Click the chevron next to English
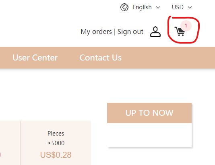This screenshot has width=215, height=165. [158, 7]
